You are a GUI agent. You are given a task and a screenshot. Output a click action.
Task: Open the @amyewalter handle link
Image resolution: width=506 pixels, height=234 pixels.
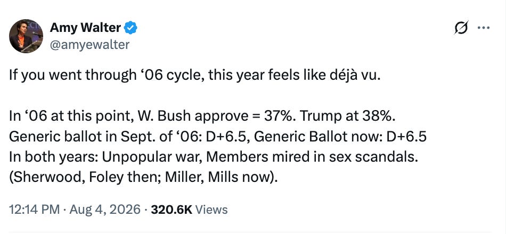pyautogui.click(x=89, y=45)
